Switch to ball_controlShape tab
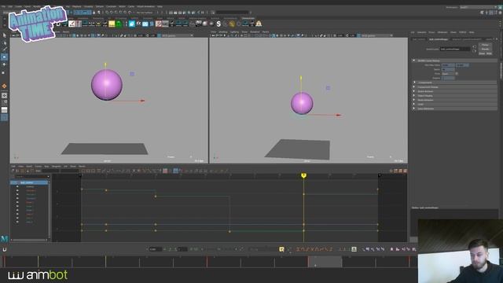 click(x=439, y=39)
